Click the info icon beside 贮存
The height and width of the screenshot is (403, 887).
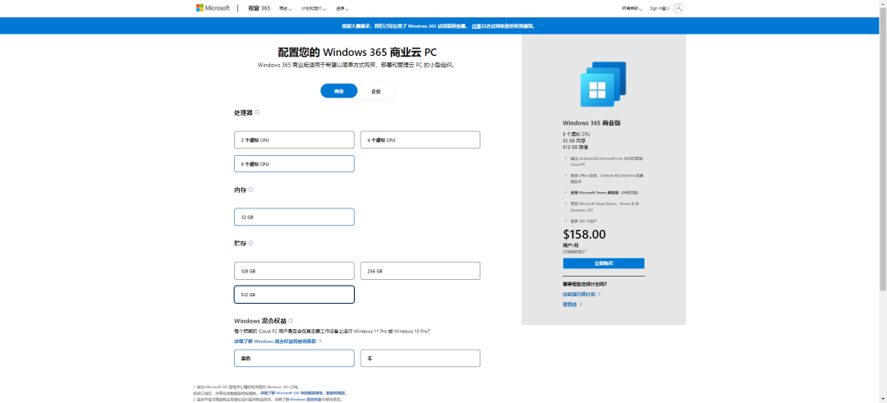(x=250, y=244)
